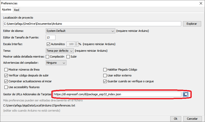Open the Advertencias del compilador dropdown
This screenshot has width=205, height=122.
pyautogui.click(x=56, y=63)
